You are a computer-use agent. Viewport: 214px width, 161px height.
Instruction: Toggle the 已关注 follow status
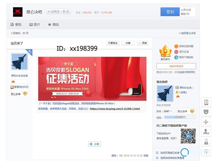click(x=54, y=11)
